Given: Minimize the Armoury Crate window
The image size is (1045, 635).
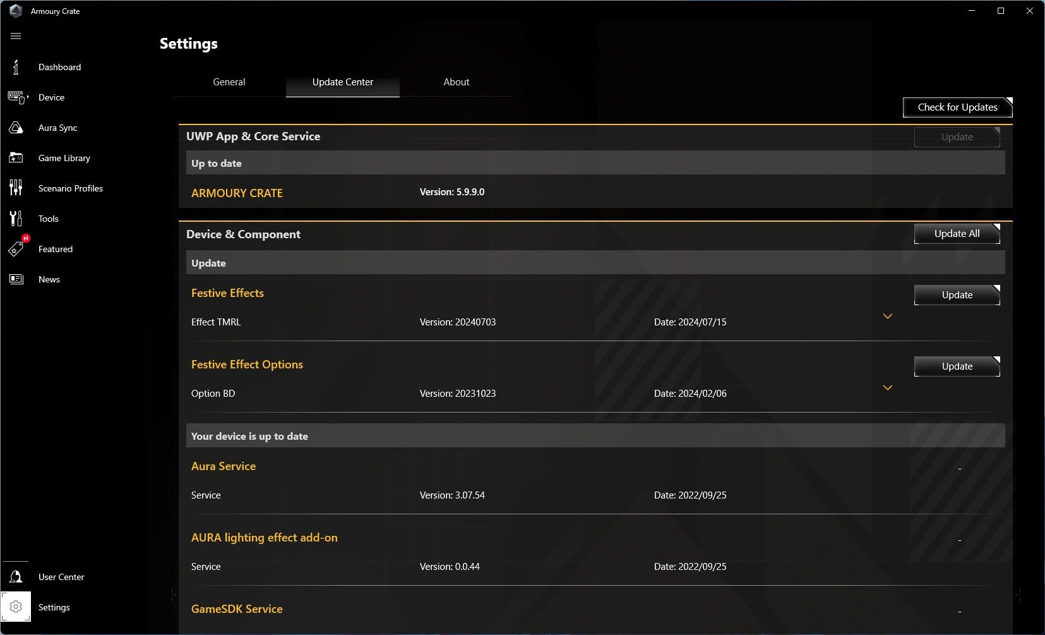Looking at the screenshot, I should (x=972, y=11).
